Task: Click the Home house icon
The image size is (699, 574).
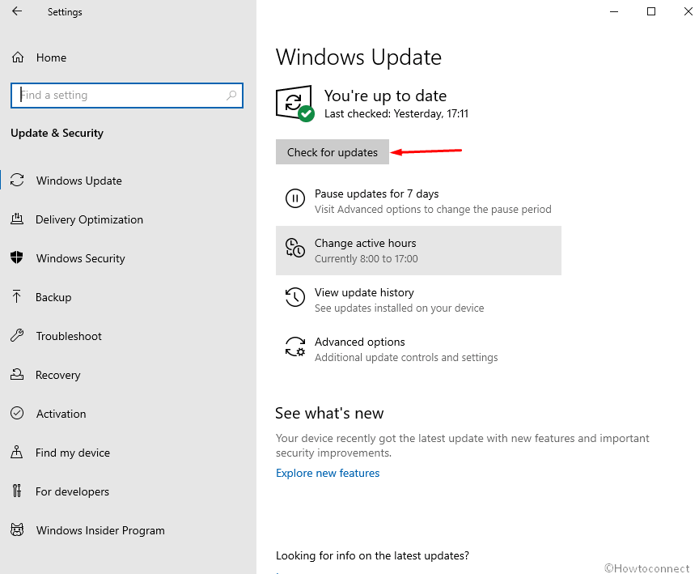Action: pos(17,57)
